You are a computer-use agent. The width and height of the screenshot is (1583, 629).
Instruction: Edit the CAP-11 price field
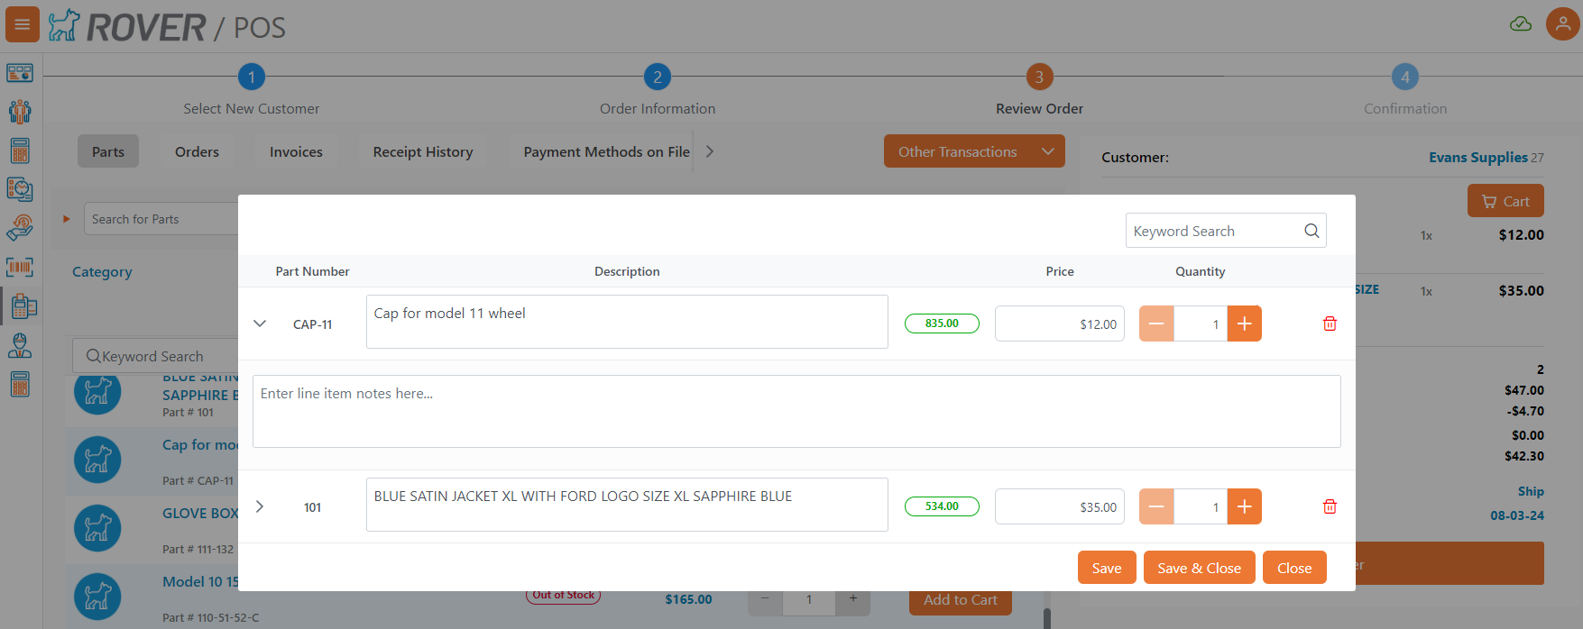tap(1059, 324)
